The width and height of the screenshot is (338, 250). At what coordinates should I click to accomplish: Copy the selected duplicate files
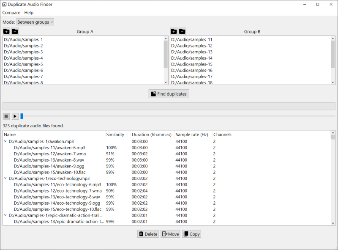[x=191, y=234]
